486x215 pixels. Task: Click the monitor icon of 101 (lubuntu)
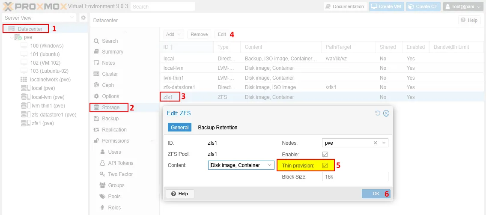click(x=24, y=54)
